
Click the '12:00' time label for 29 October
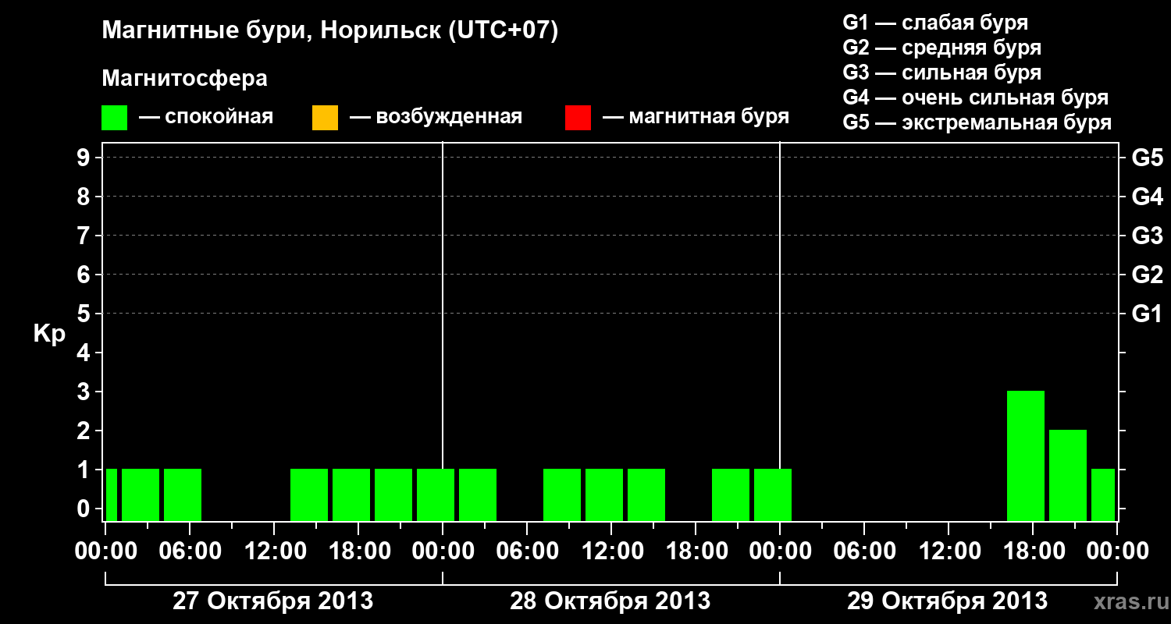click(x=949, y=551)
